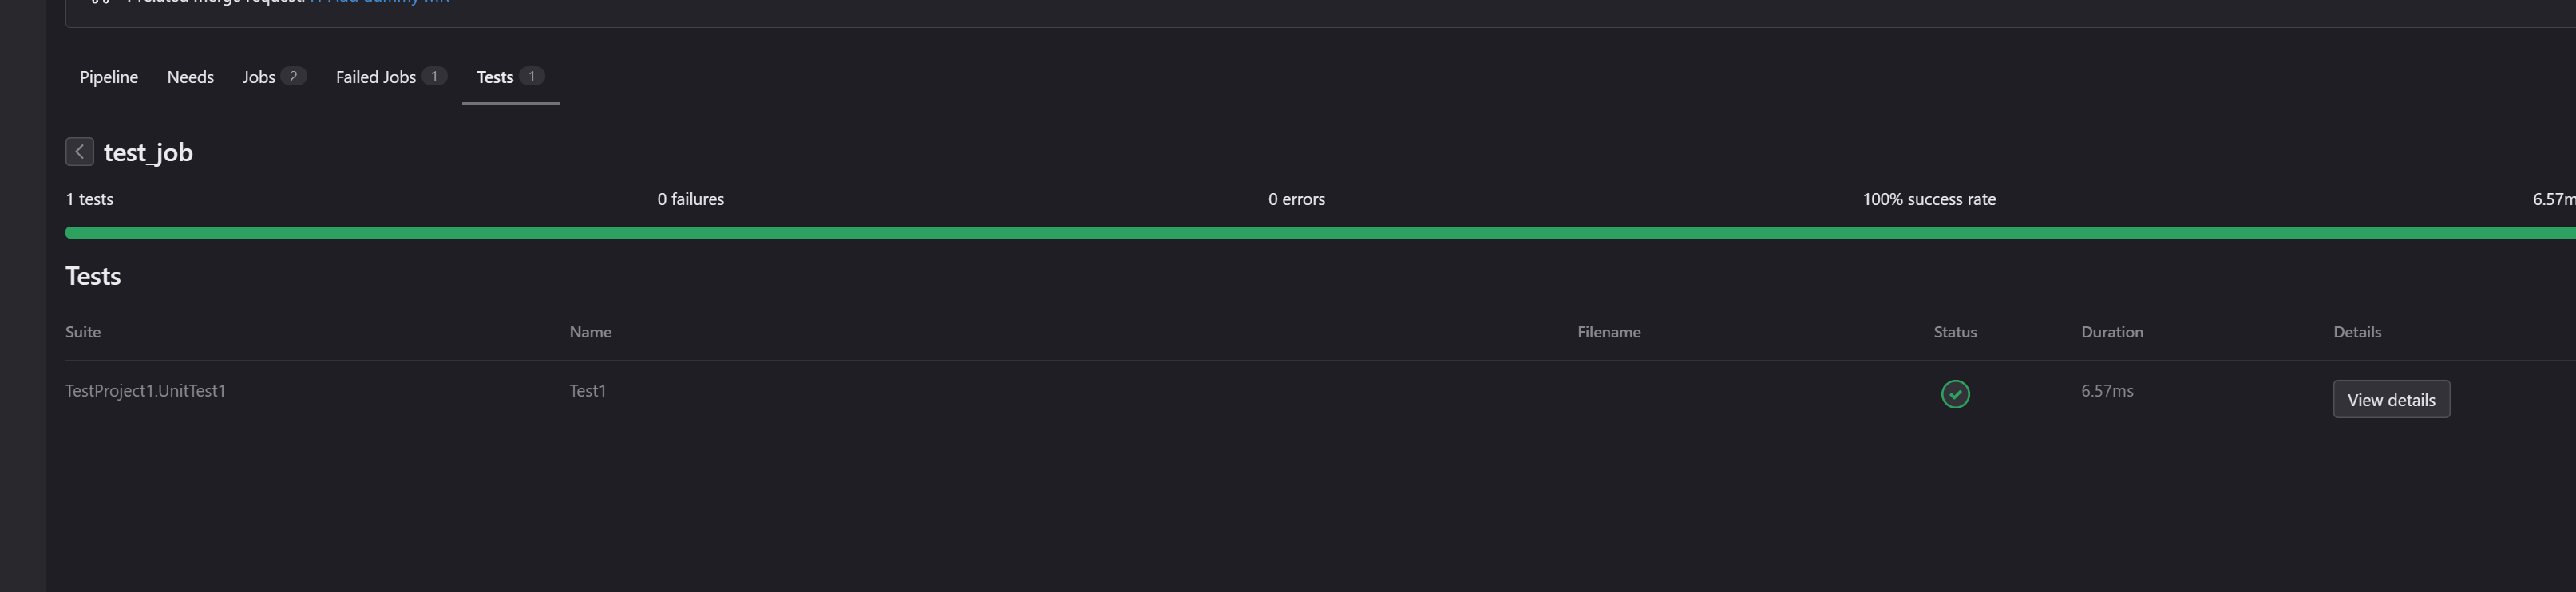Click the count badge on Jobs tab

293,76
